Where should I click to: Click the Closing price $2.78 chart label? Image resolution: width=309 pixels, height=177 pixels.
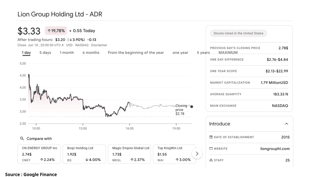pyautogui.click(x=181, y=110)
